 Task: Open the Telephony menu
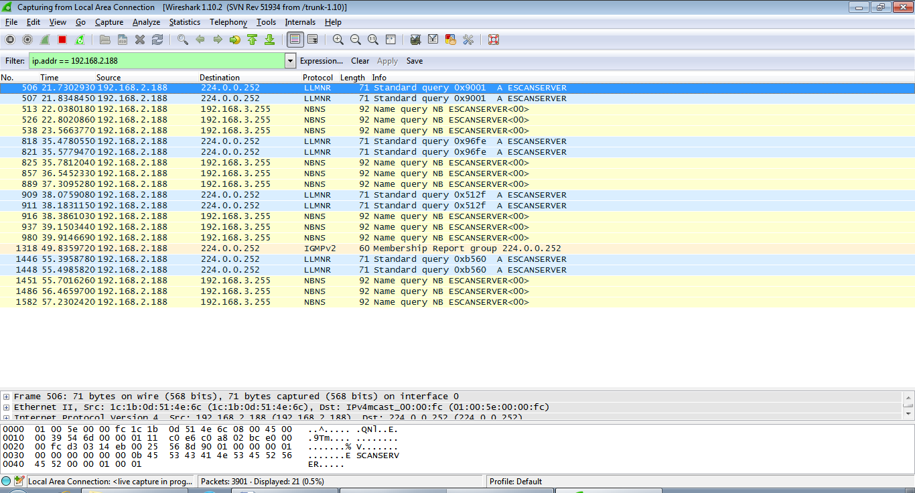click(x=228, y=22)
